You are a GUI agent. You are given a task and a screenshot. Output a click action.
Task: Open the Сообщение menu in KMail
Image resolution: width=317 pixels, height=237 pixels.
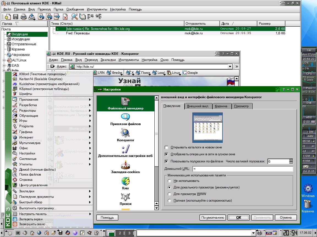75,9
